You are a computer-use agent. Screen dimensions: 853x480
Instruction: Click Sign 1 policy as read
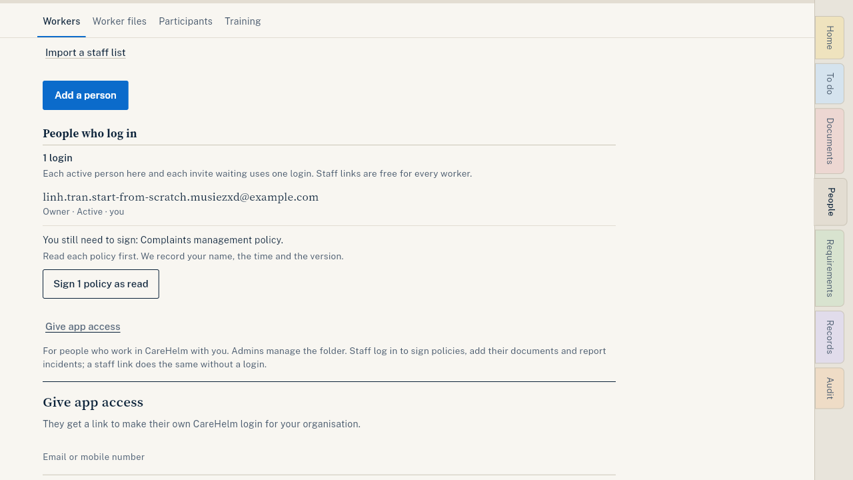(x=101, y=284)
